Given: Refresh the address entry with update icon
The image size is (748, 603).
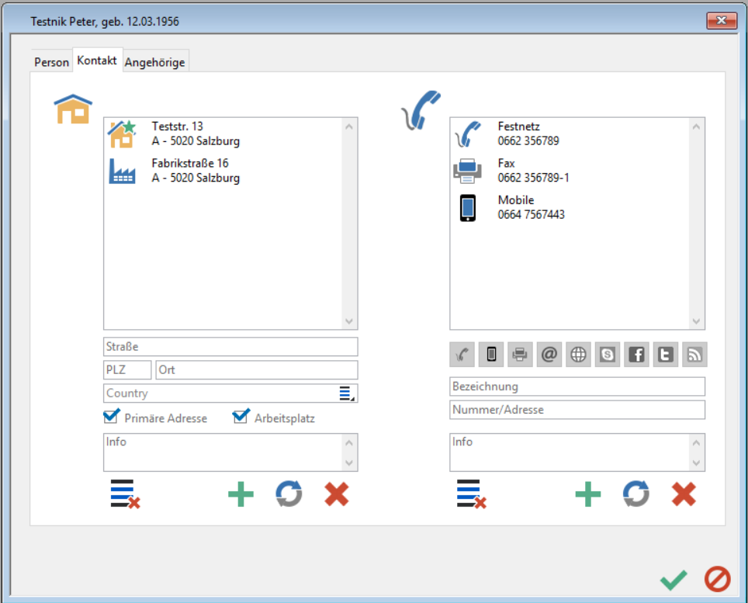Looking at the screenshot, I should (x=289, y=494).
